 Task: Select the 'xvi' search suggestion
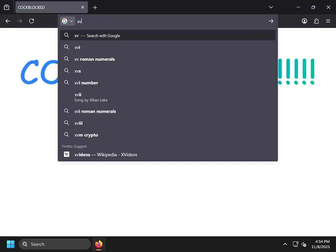pyautogui.click(x=168, y=47)
